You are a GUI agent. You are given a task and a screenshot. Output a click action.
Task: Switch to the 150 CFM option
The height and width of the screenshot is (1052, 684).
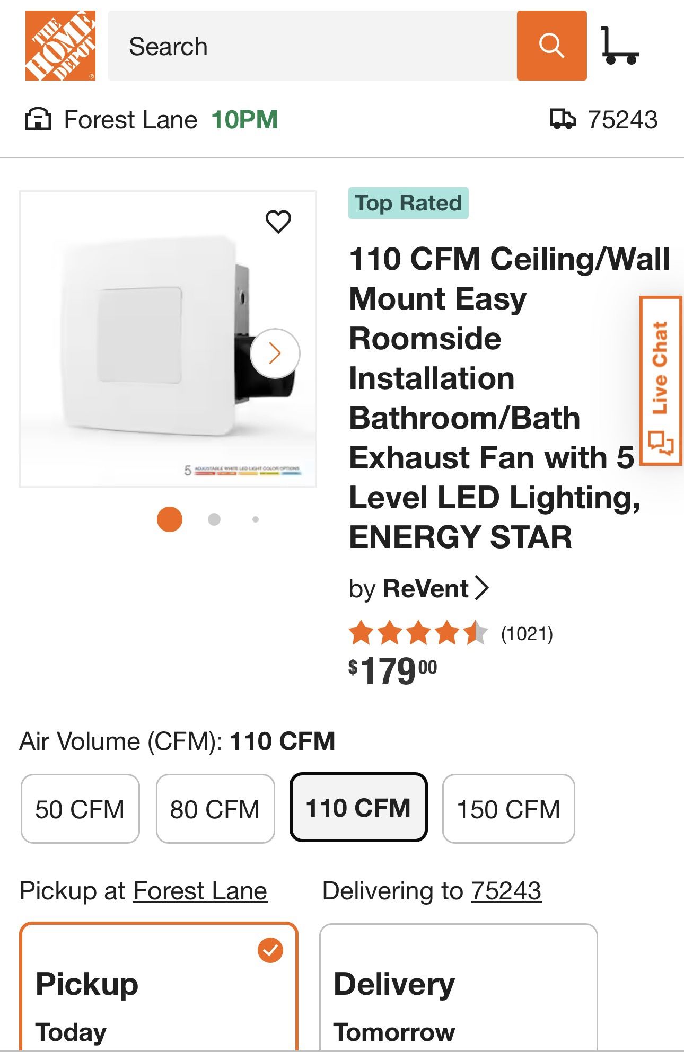point(507,808)
